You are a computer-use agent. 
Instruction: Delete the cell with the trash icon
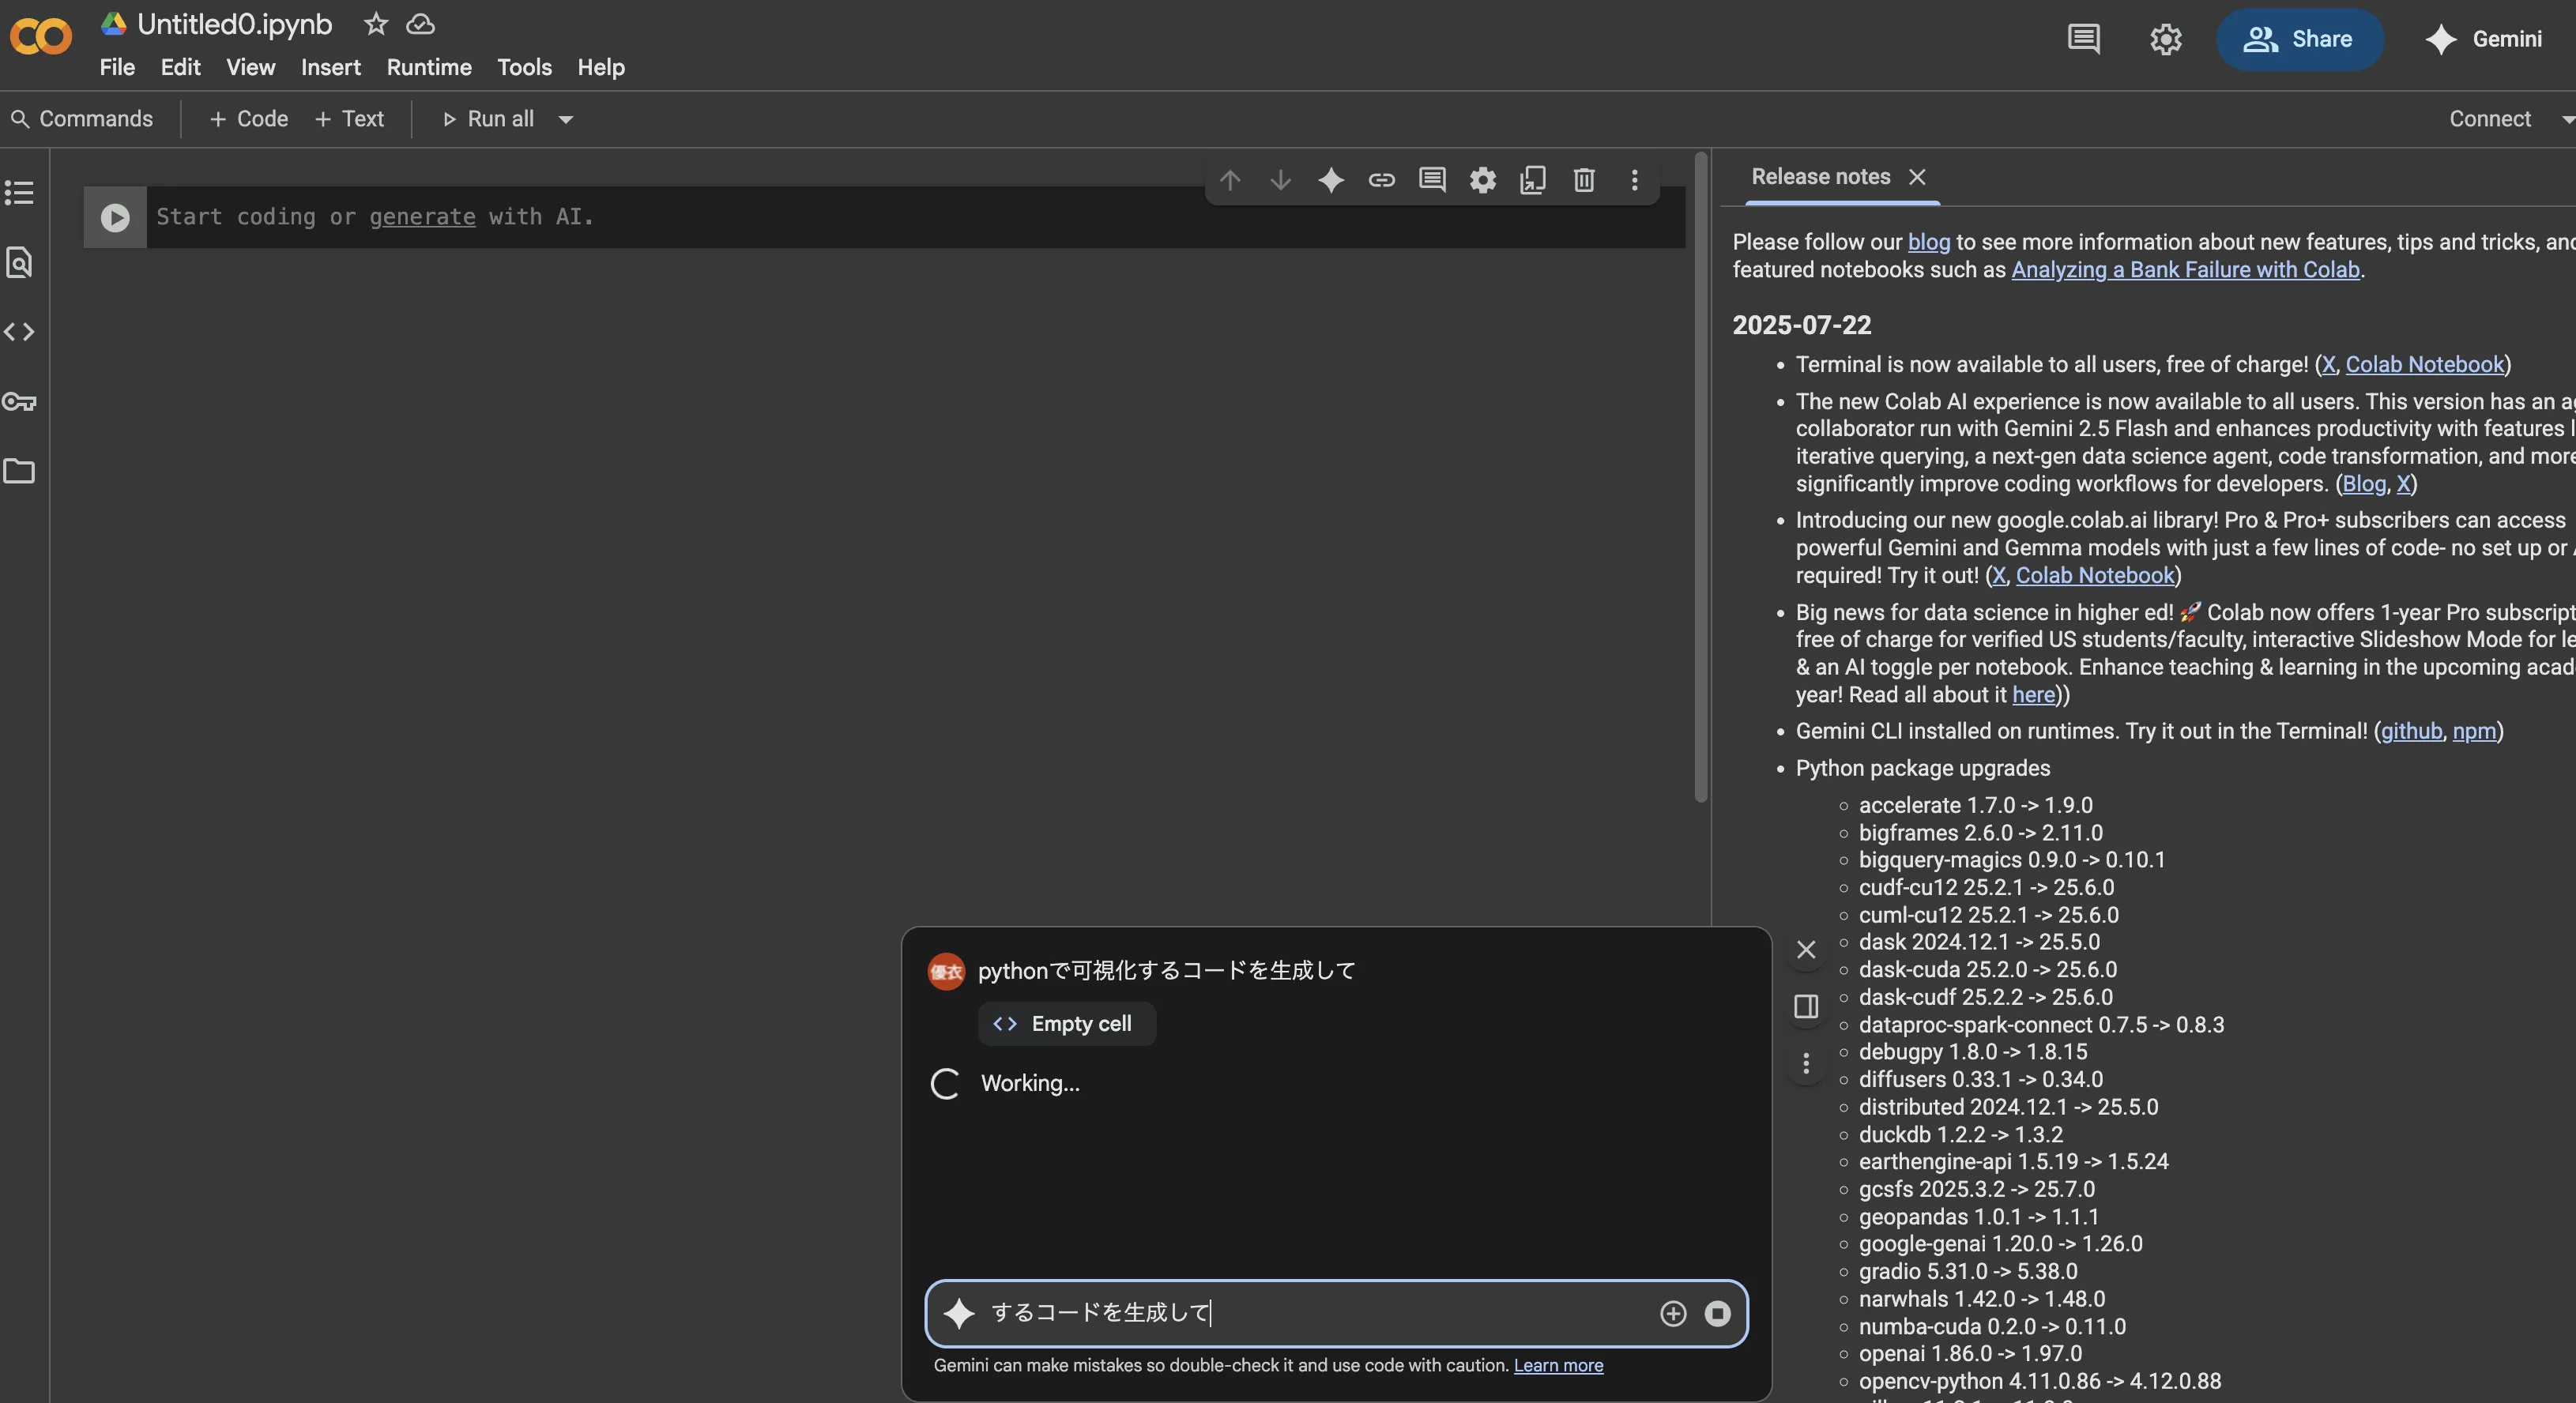point(1583,181)
